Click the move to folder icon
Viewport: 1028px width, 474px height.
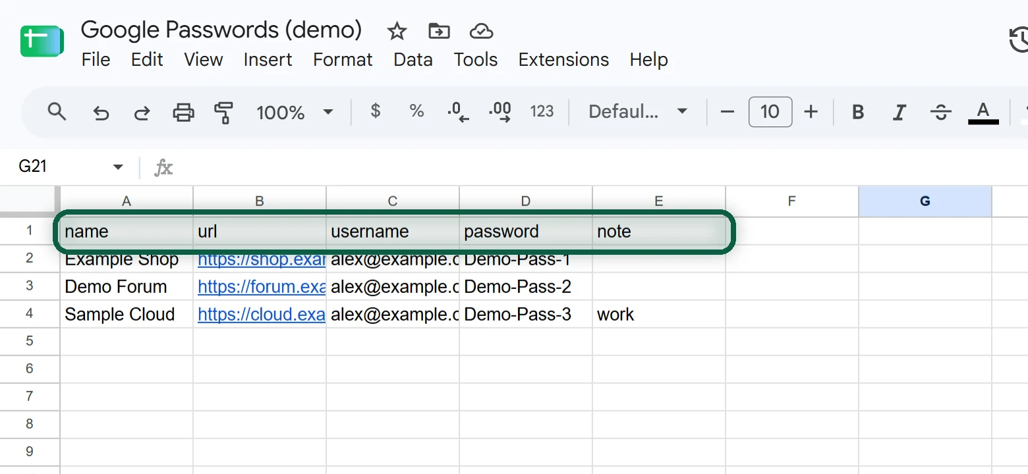439,31
